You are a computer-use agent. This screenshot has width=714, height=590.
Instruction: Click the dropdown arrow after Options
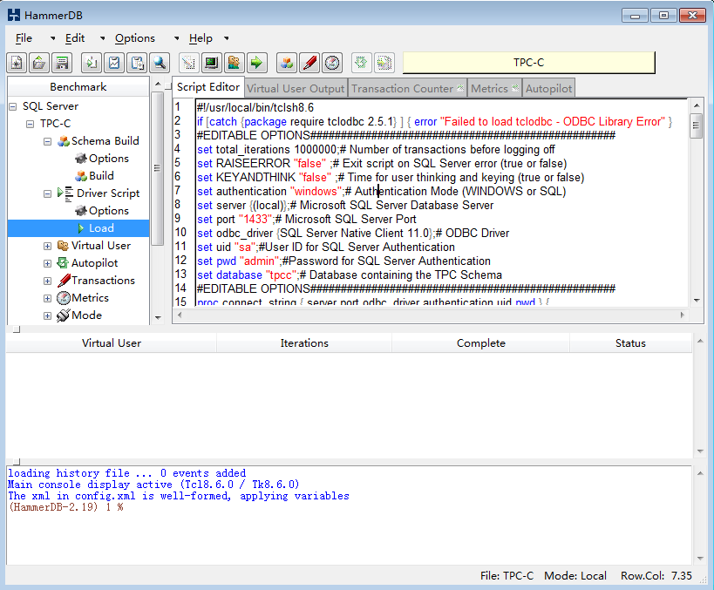pyautogui.click(x=177, y=38)
